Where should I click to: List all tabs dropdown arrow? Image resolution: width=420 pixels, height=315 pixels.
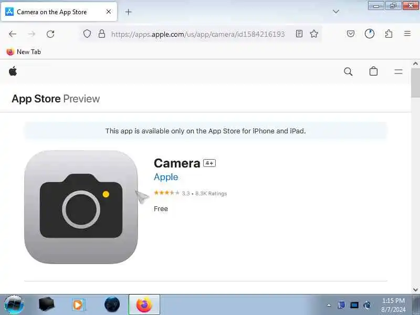[x=336, y=11]
